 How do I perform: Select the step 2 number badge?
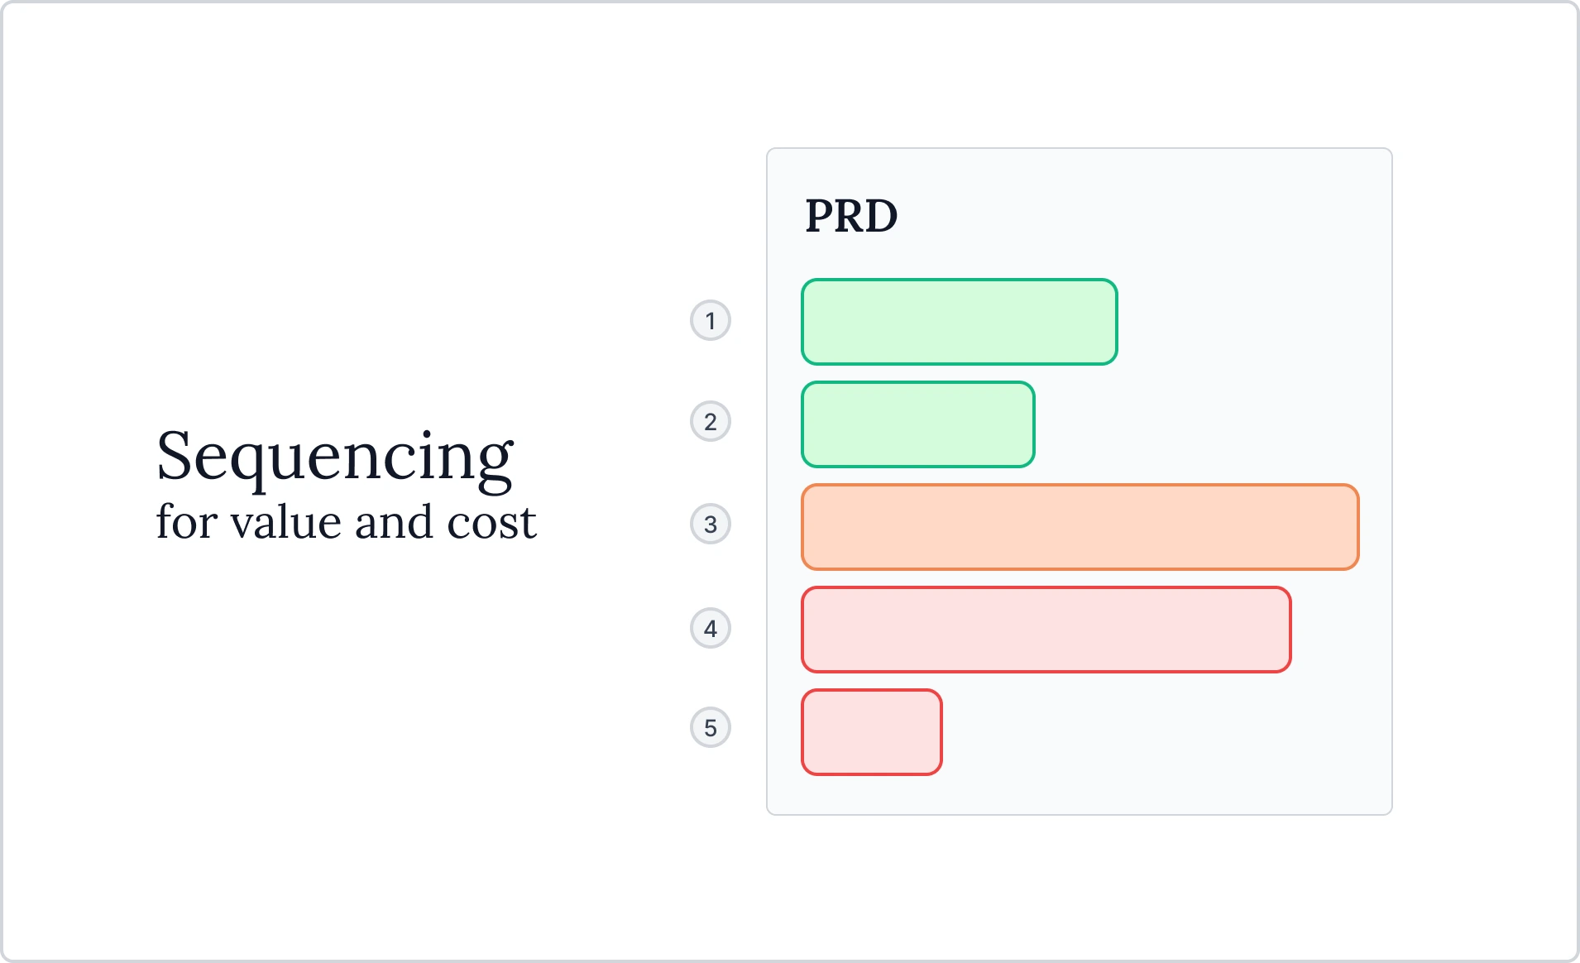[711, 422]
